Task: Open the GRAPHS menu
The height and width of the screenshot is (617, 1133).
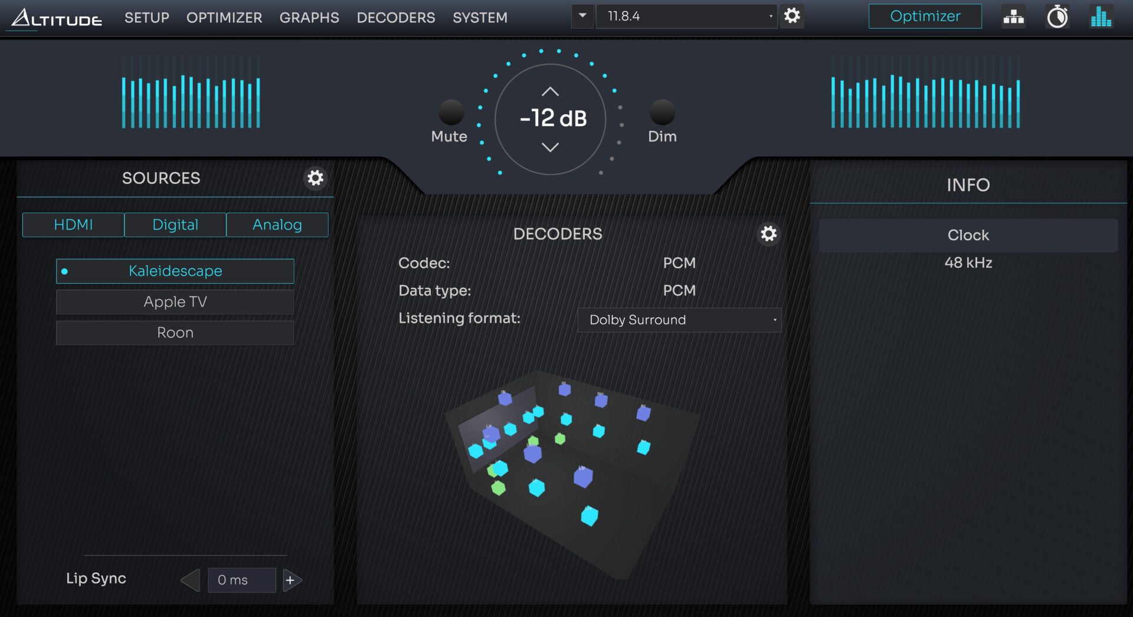Action: (309, 18)
